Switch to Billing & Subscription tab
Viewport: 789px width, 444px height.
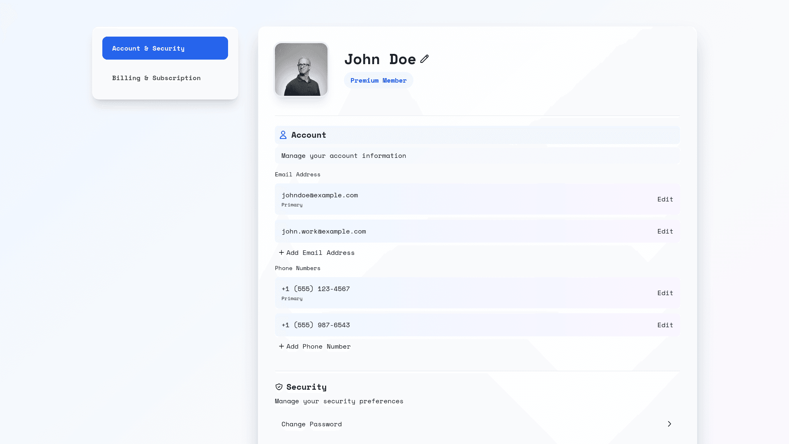click(x=156, y=78)
